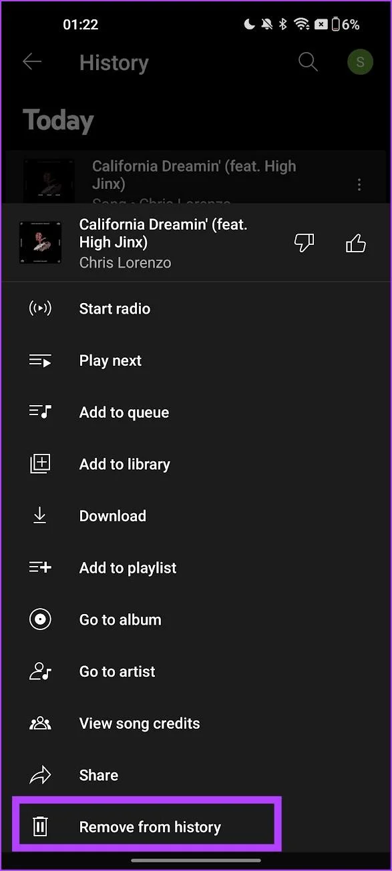Screen dimensions: 392x871
Task: Tap the Chris Lorenzo artist name
Action: pos(125,262)
